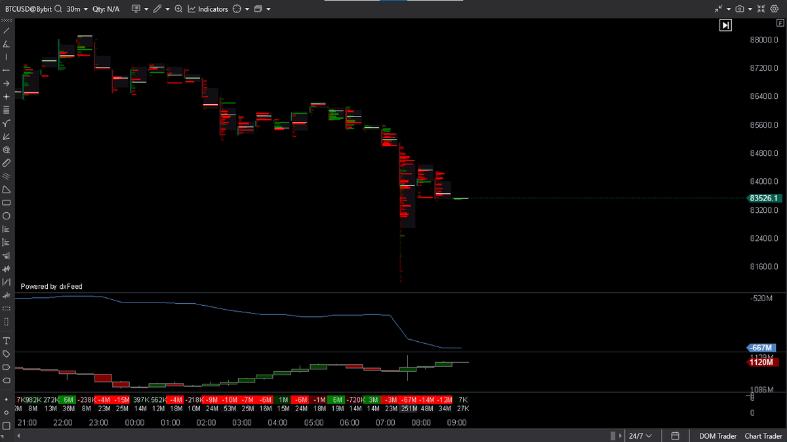This screenshot has height=442, width=787.
Task: Open the calendar sessions icon in status bar
Action: coord(674,435)
